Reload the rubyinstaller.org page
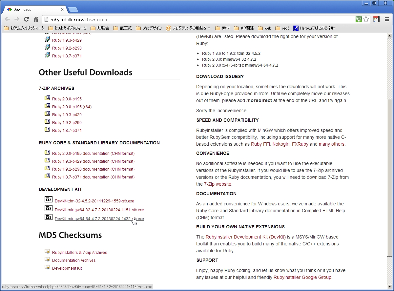This screenshot has height=291, width=394. tap(27, 19)
